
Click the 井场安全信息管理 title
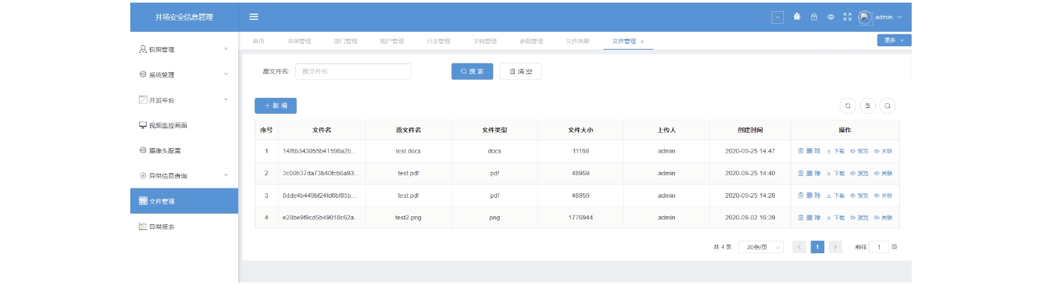click(184, 17)
